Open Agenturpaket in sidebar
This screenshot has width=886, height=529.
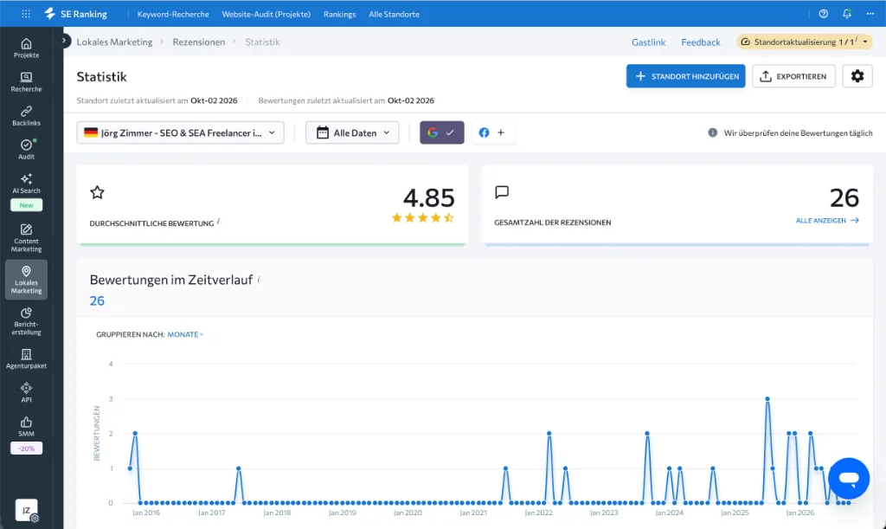[x=27, y=359]
